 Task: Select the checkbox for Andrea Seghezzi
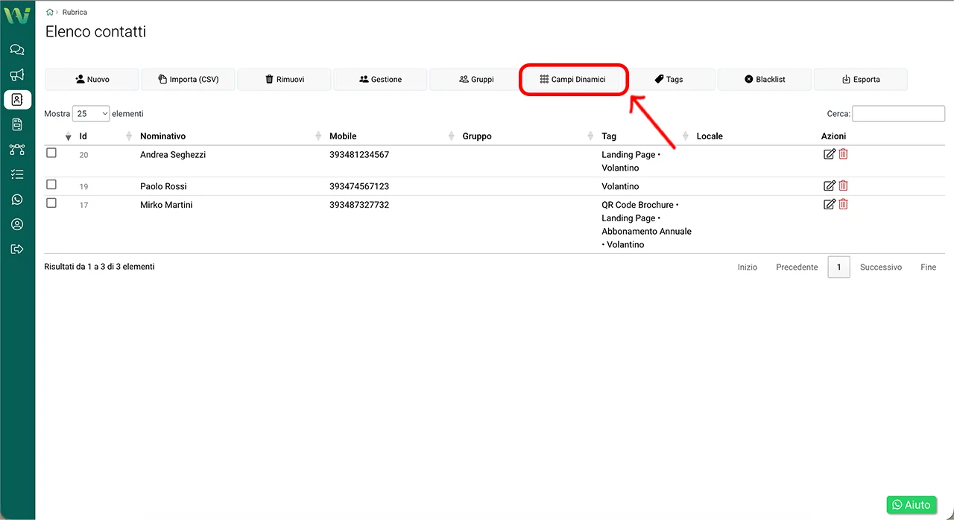coord(51,153)
